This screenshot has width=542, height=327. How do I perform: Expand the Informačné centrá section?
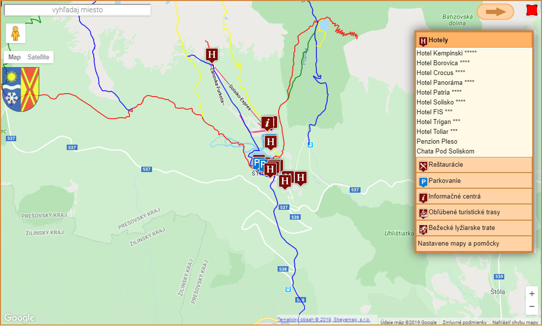[473, 197]
